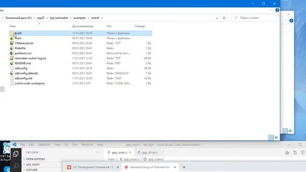Navigate to esp32 in breadcrumb path
306x172 pixels.
point(41,18)
